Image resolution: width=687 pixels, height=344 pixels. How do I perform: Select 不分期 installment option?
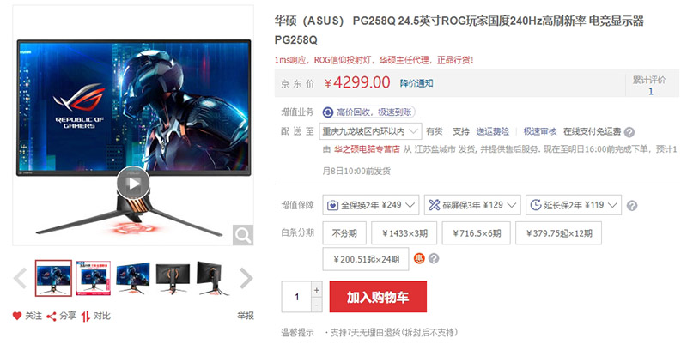coord(344,232)
